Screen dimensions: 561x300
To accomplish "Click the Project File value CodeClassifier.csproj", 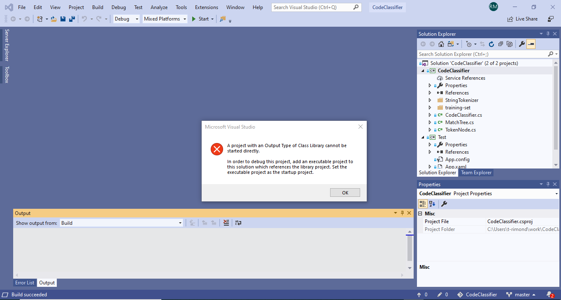I will pos(510,222).
